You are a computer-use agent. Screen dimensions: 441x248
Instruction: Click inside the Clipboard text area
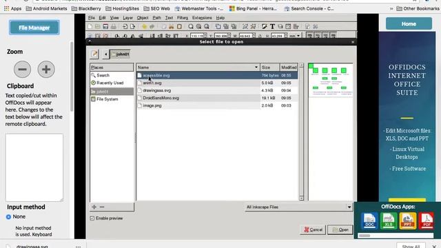tap(34, 167)
